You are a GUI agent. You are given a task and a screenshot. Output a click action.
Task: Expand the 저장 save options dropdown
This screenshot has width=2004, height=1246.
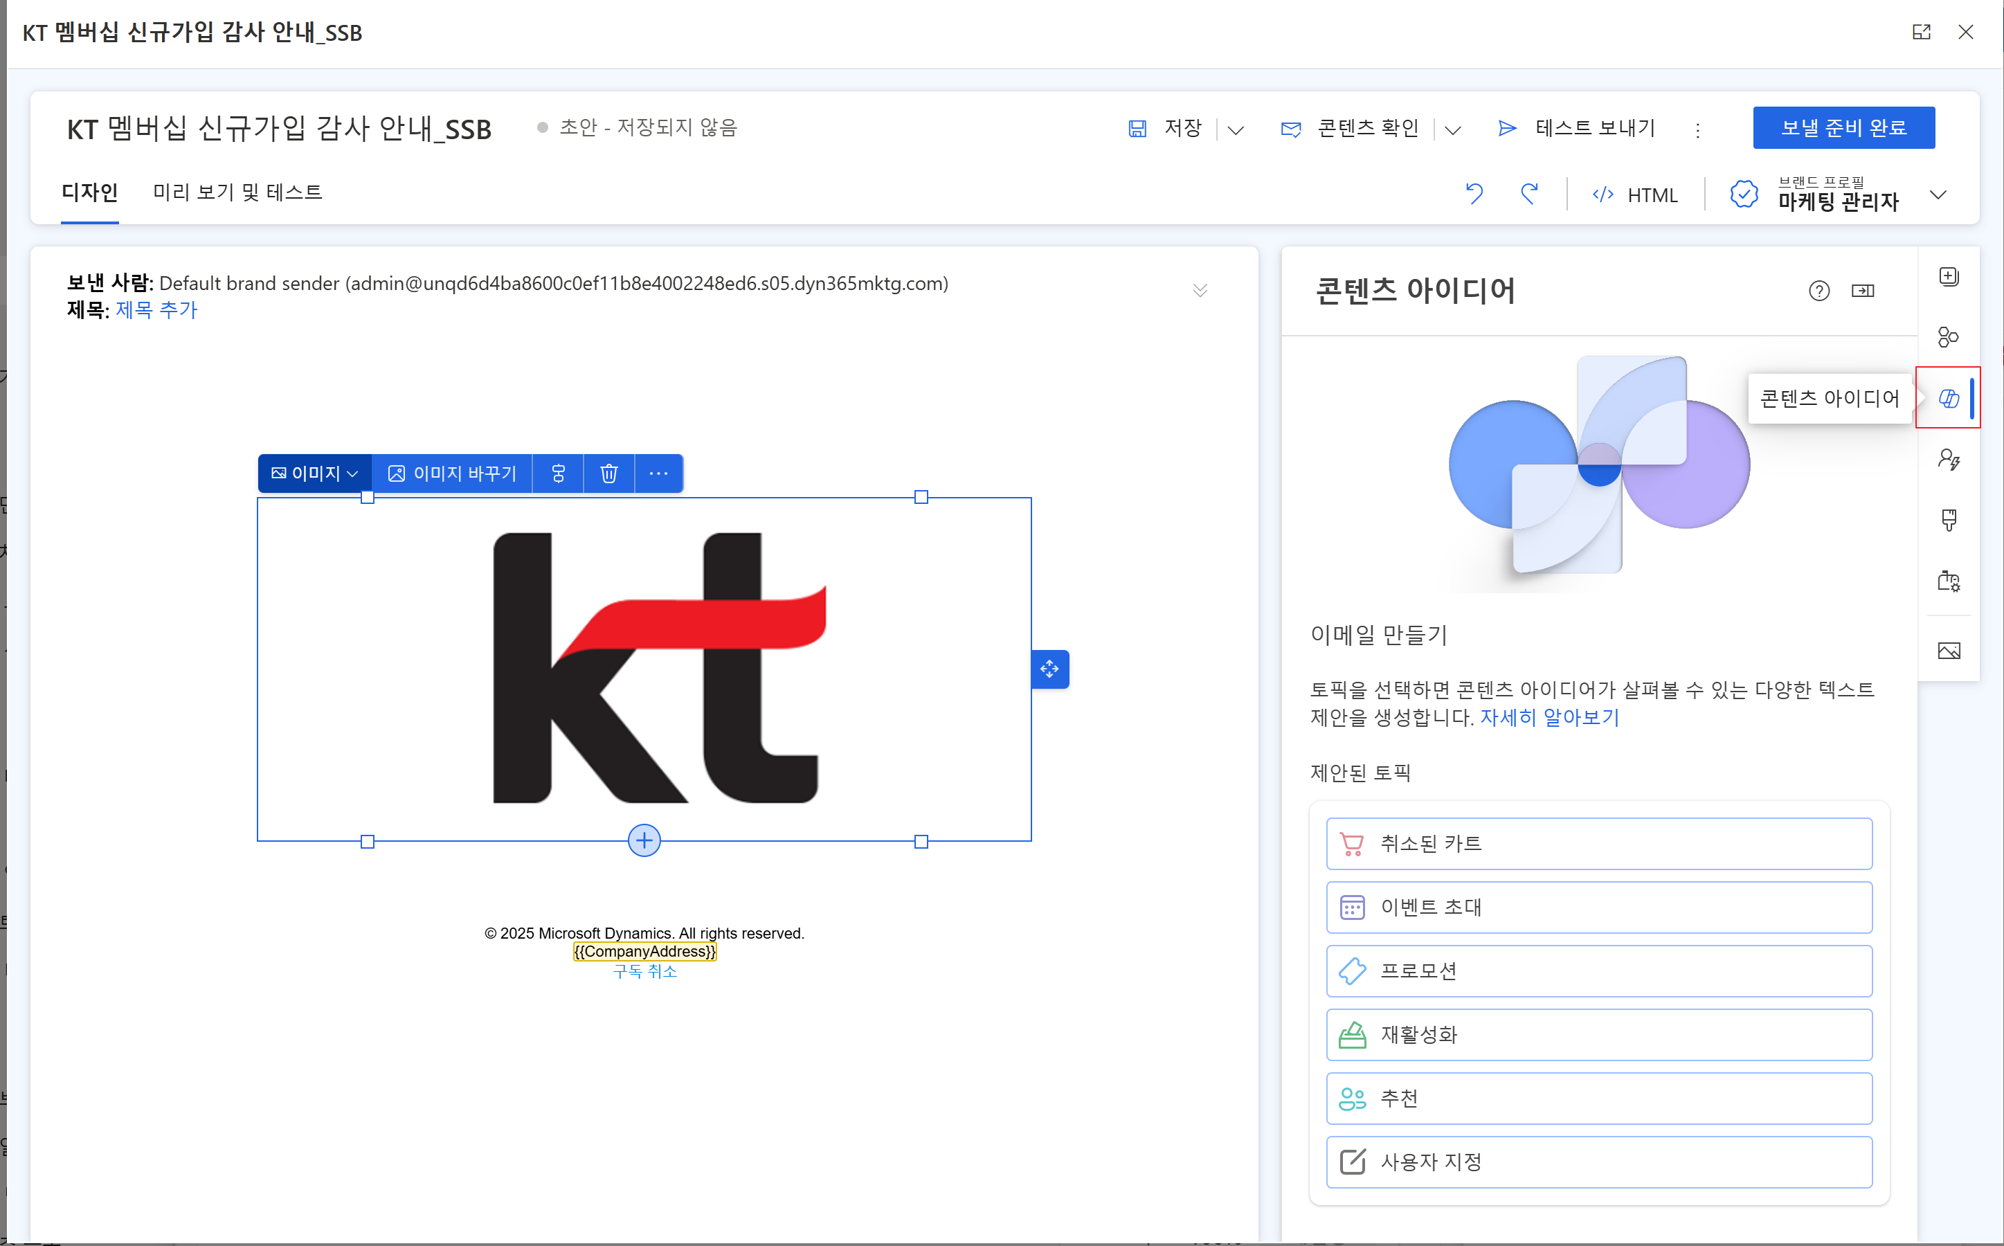point(1236,129)
